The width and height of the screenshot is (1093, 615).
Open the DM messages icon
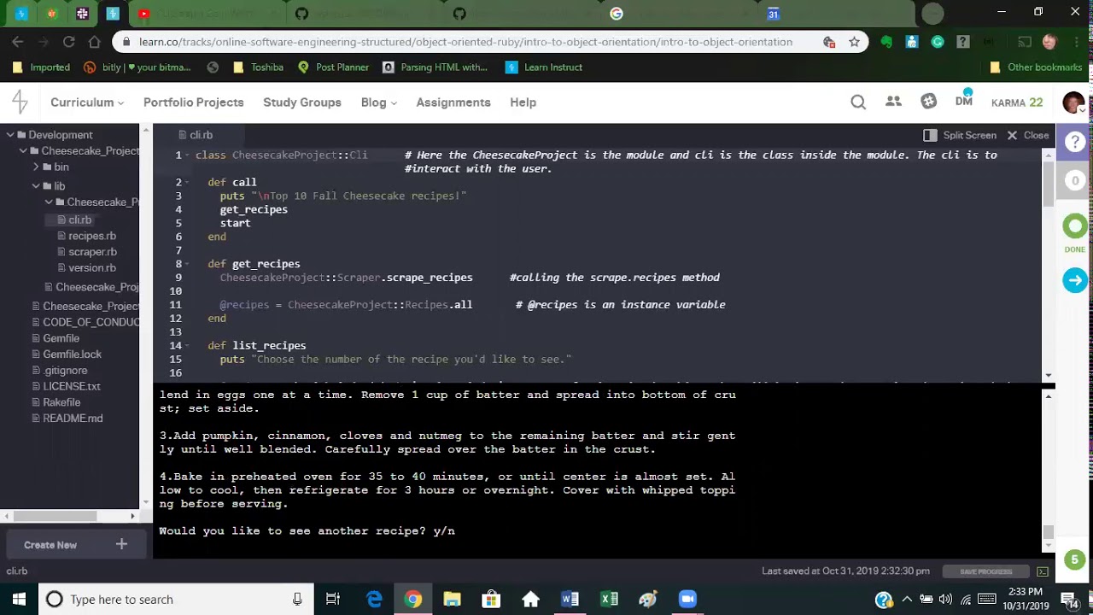point(964,101)
